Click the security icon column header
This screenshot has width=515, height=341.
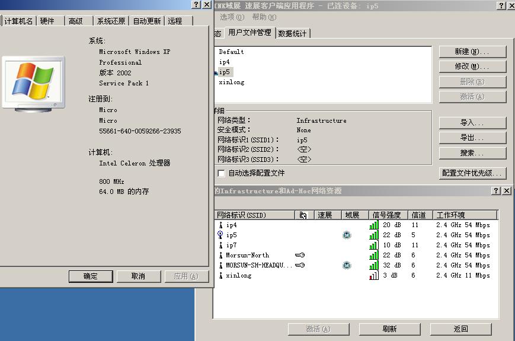[303, 215]
